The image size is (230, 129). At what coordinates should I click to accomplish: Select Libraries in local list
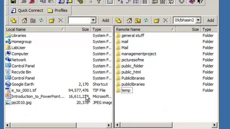point(19,35)
